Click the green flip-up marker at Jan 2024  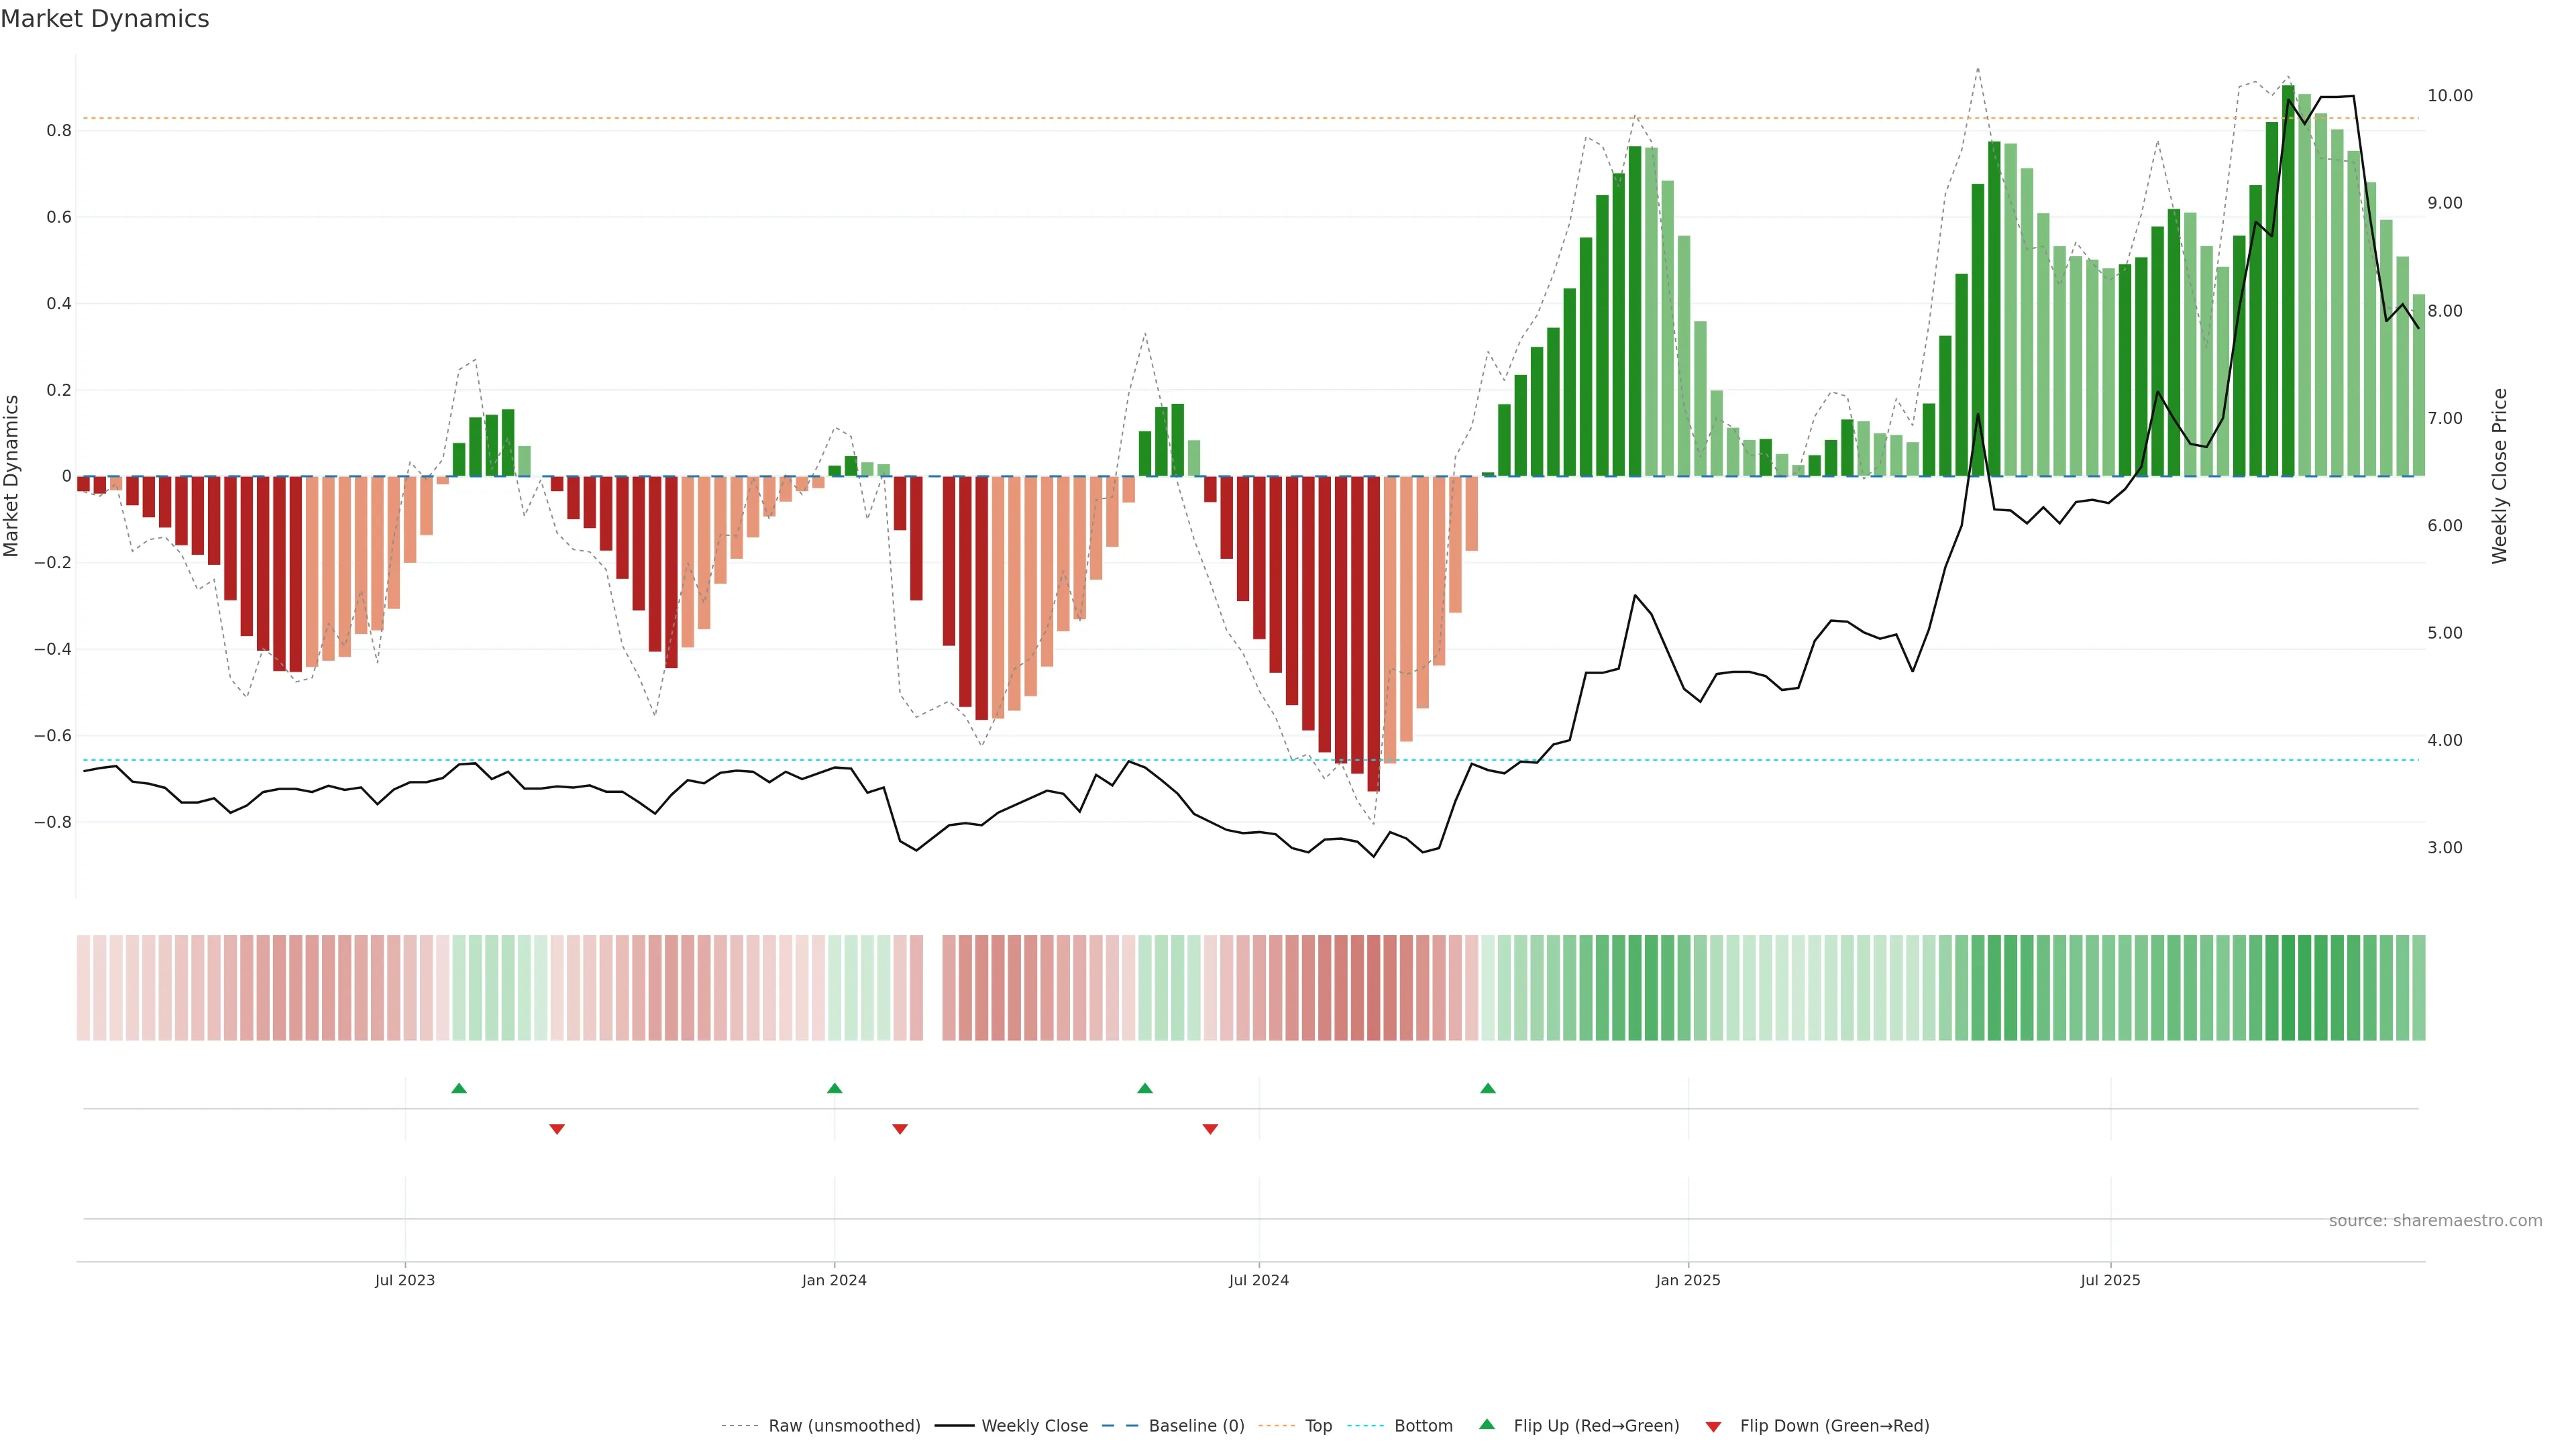pyautogui.click(x=834, y=1088)
